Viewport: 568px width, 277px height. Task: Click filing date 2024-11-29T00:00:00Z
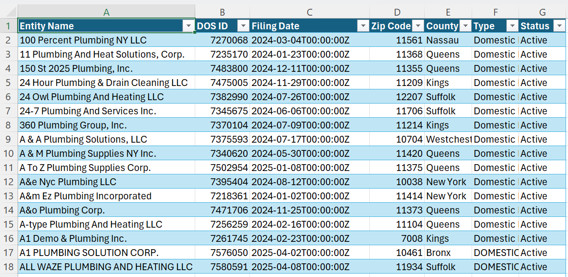point(310,83)
